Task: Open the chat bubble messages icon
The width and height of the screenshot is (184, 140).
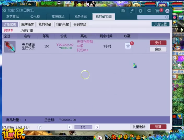Action: (149, 11)
